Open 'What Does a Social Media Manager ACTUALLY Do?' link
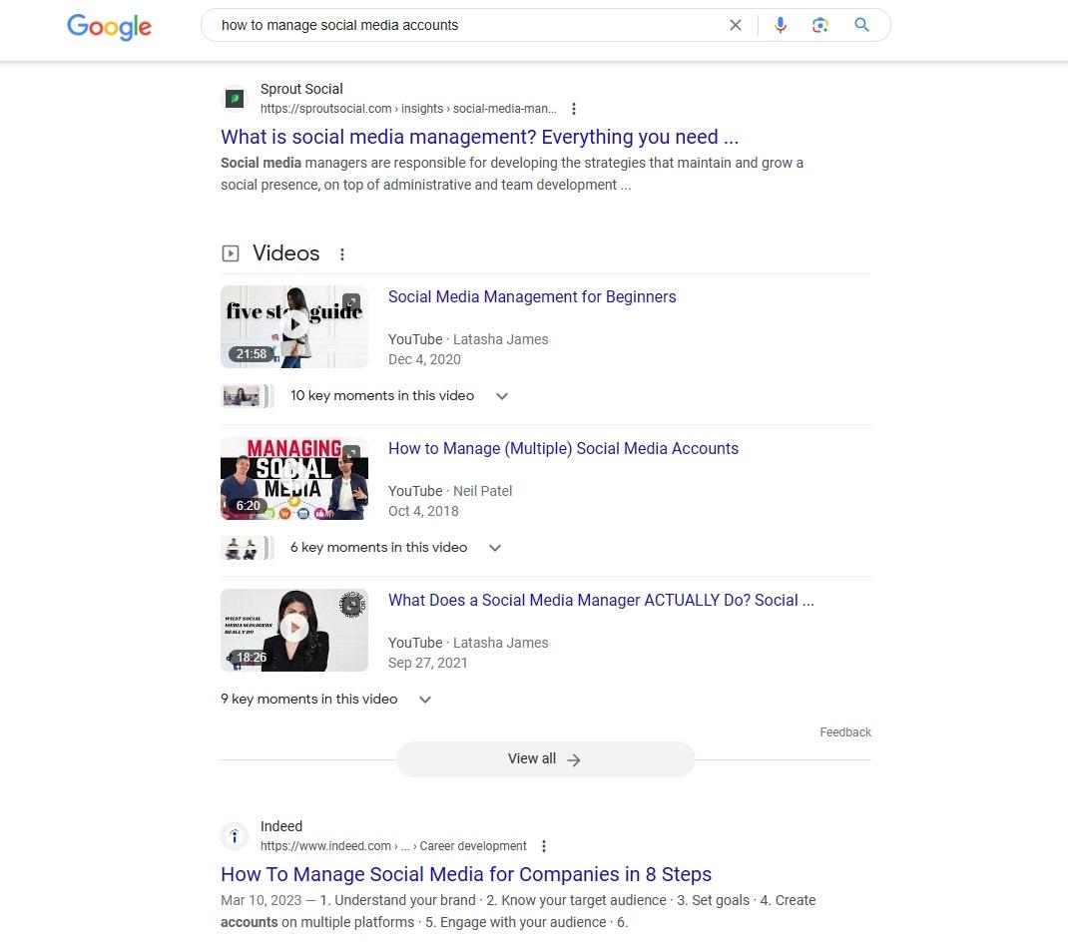 click(x=601, y=601)
